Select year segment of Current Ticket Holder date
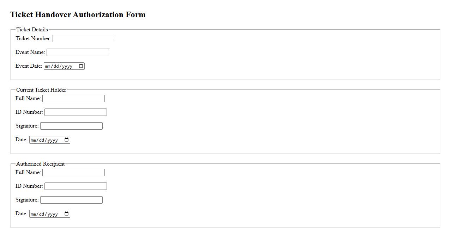This screenshot has height=229, width=451. (53, 140)
